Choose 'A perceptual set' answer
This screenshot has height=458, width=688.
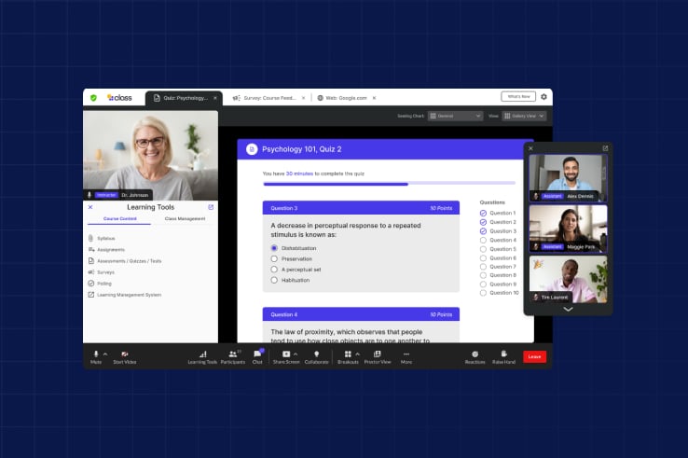coord(274,269)
